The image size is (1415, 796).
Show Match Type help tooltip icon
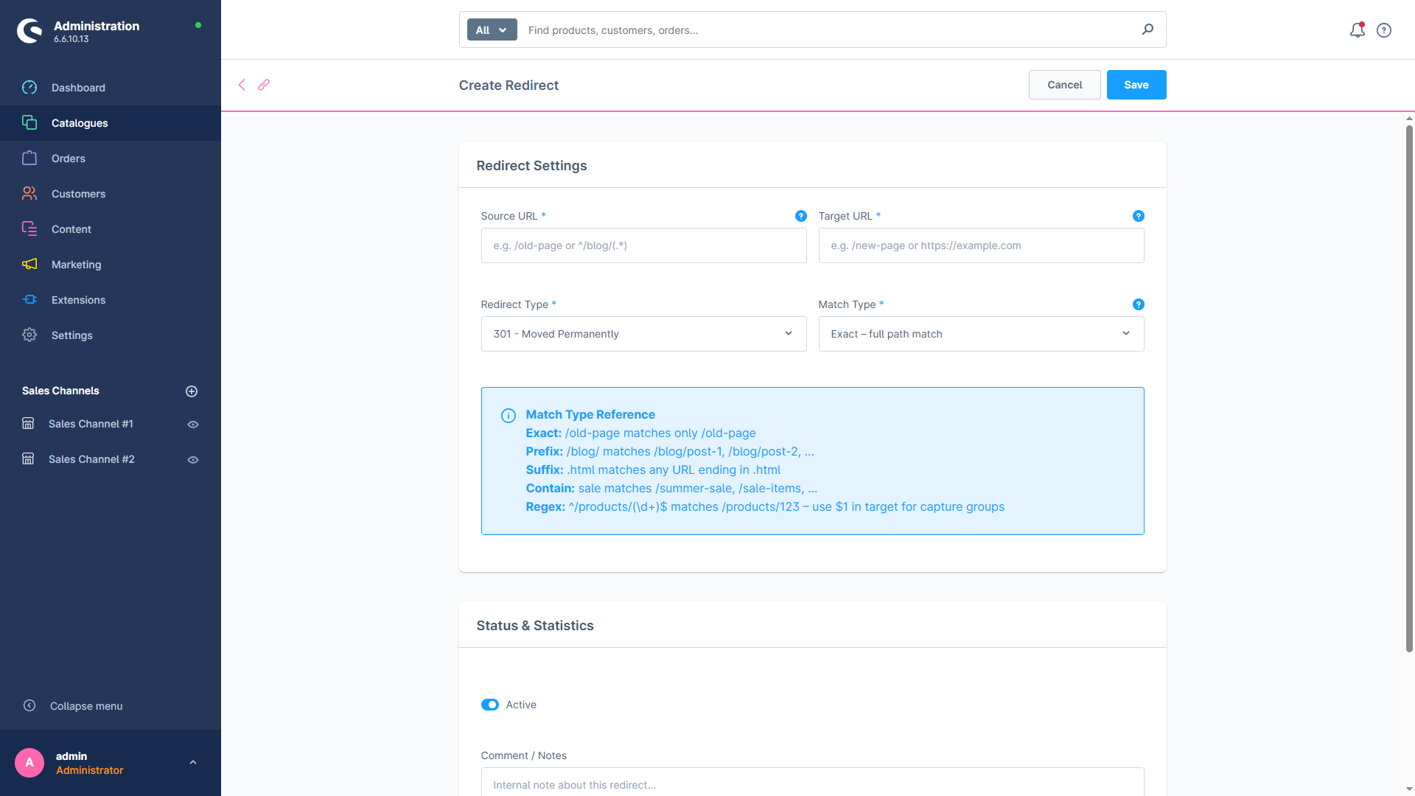(x=1139, y=304)
